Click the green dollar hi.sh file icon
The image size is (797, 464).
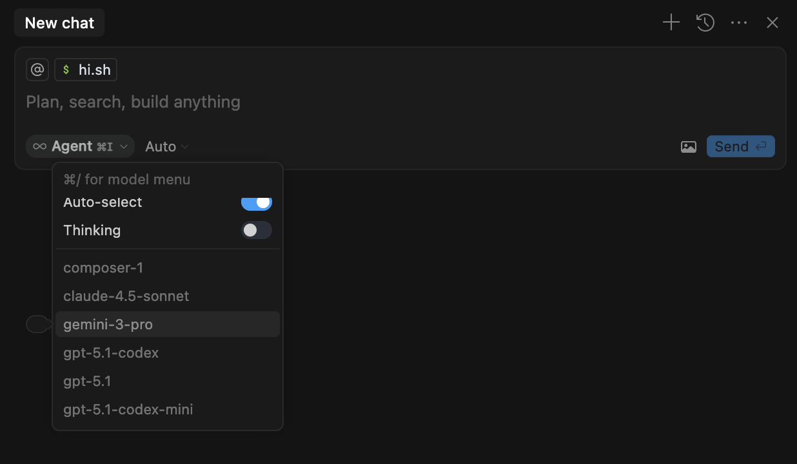(x=66, y=70)
